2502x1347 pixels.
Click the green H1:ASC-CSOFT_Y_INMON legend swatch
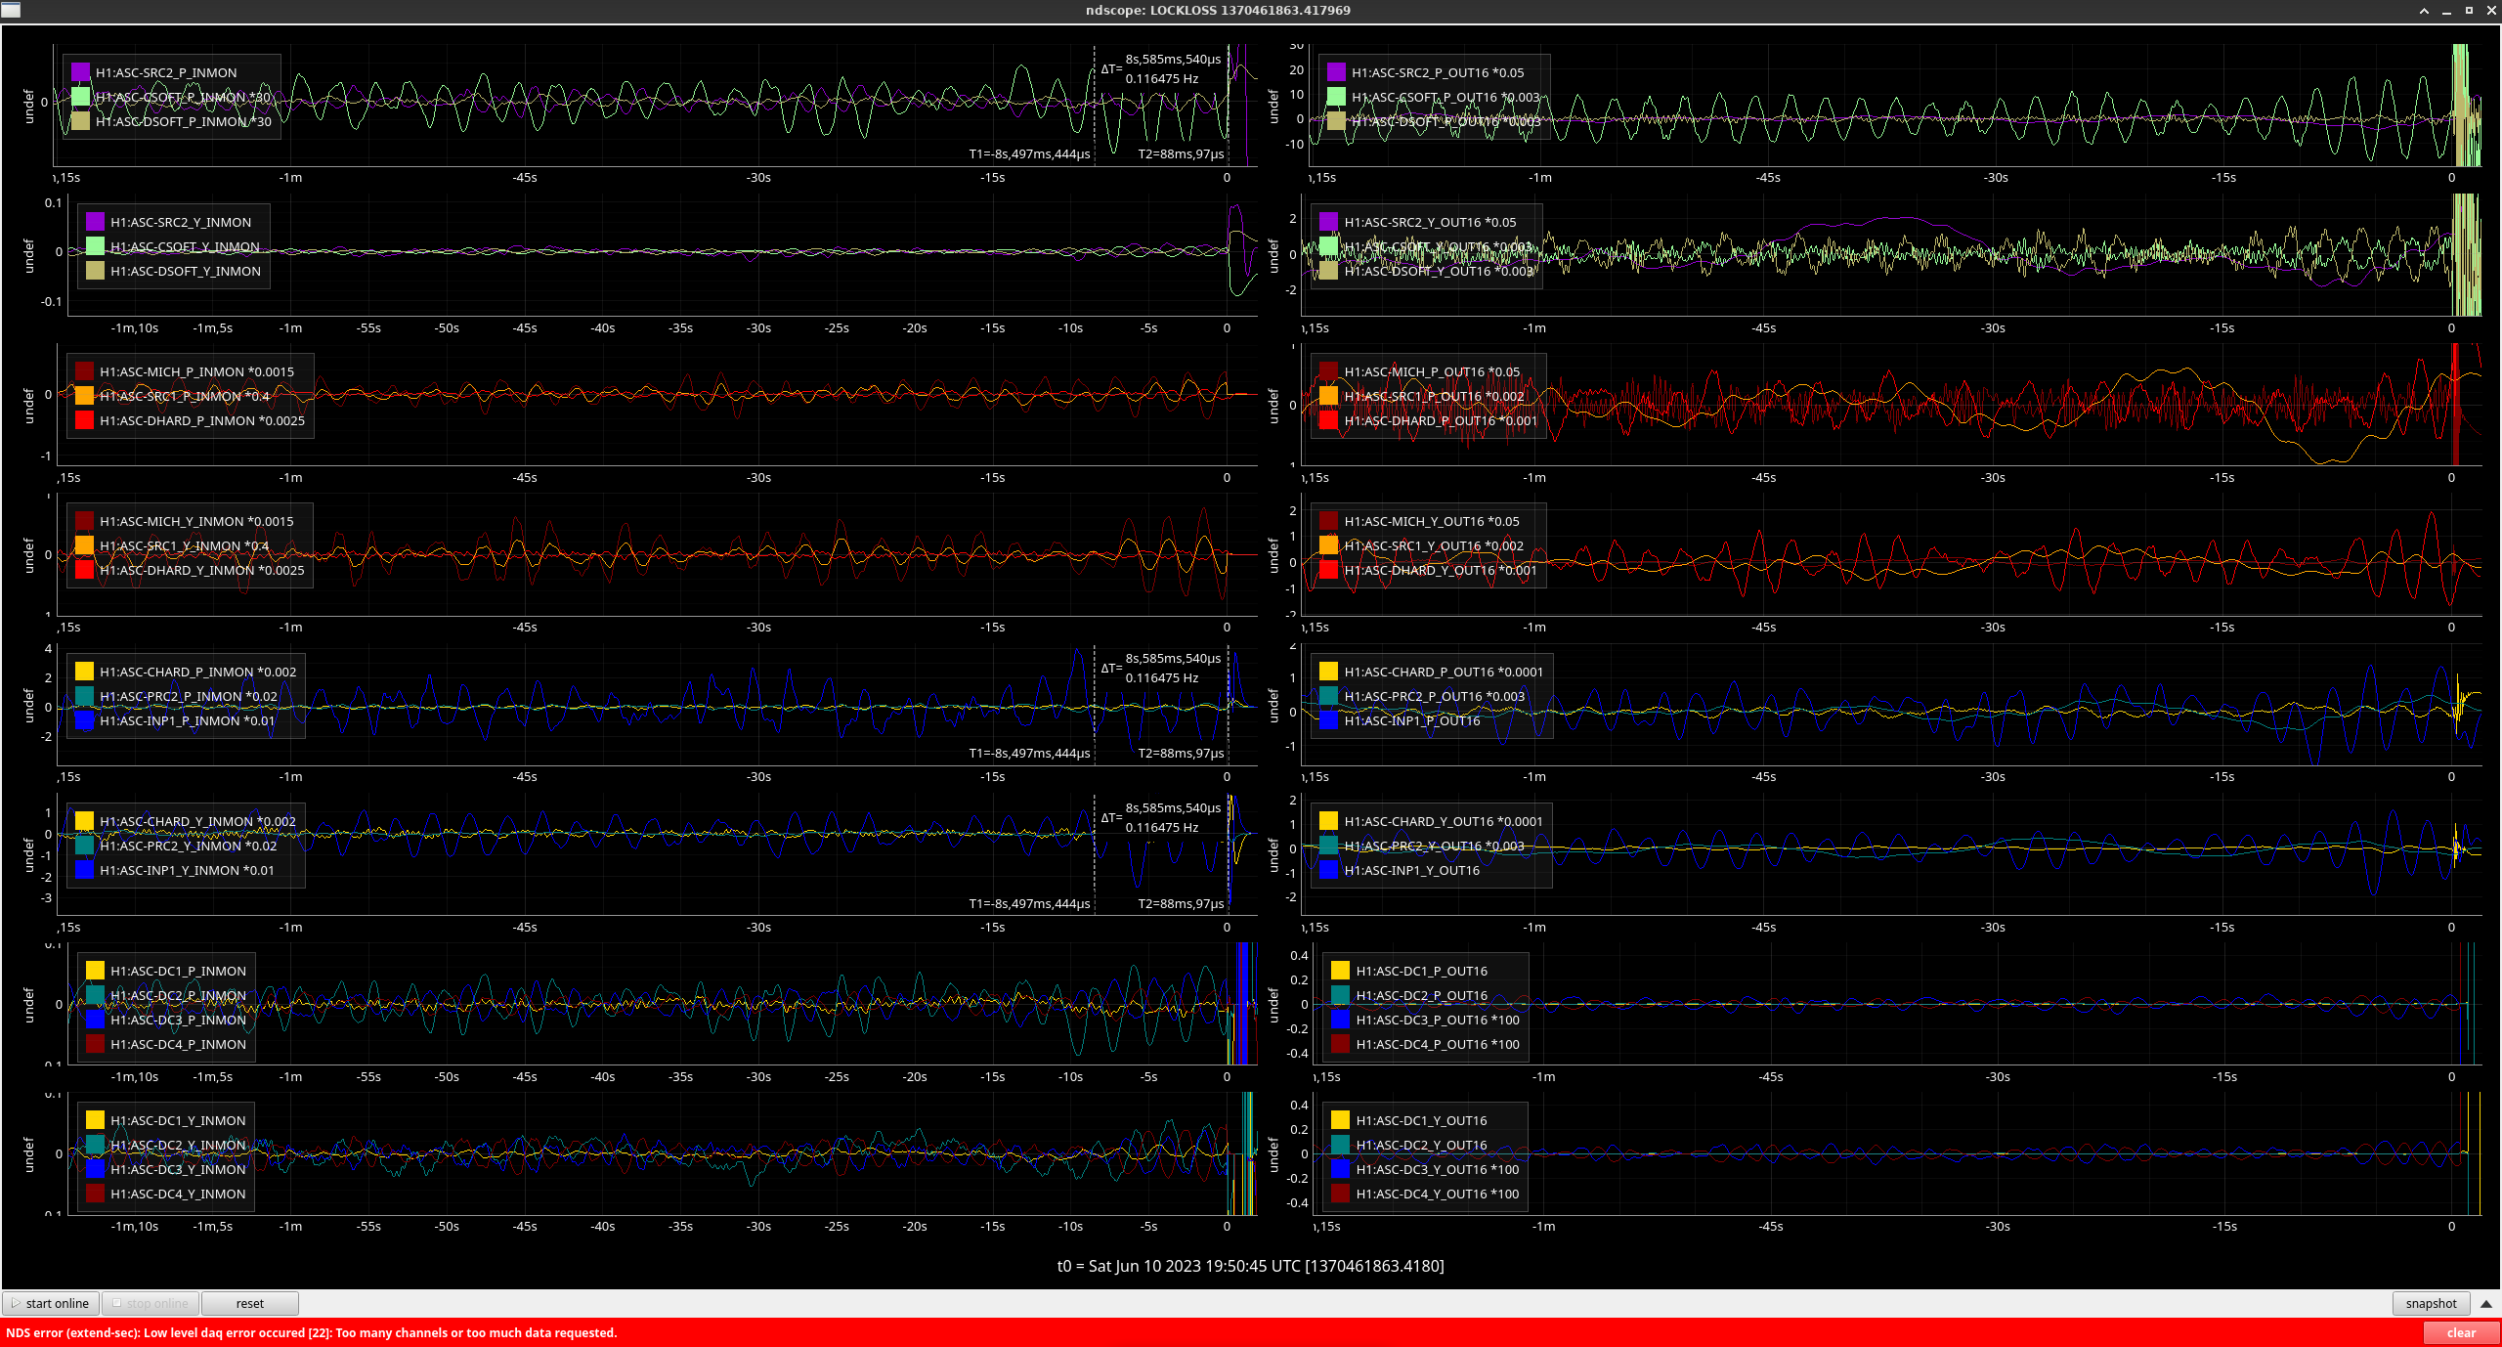point(96,246)
